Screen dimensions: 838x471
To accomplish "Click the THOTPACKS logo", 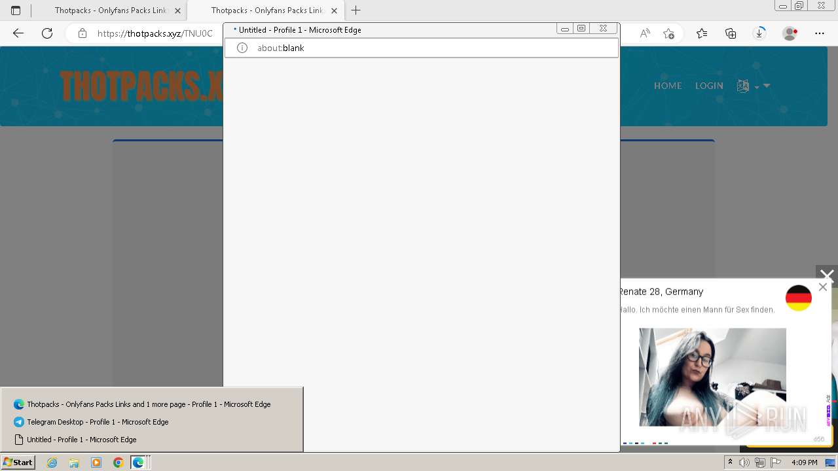I will pyautogui.click(x=141, y=86).
